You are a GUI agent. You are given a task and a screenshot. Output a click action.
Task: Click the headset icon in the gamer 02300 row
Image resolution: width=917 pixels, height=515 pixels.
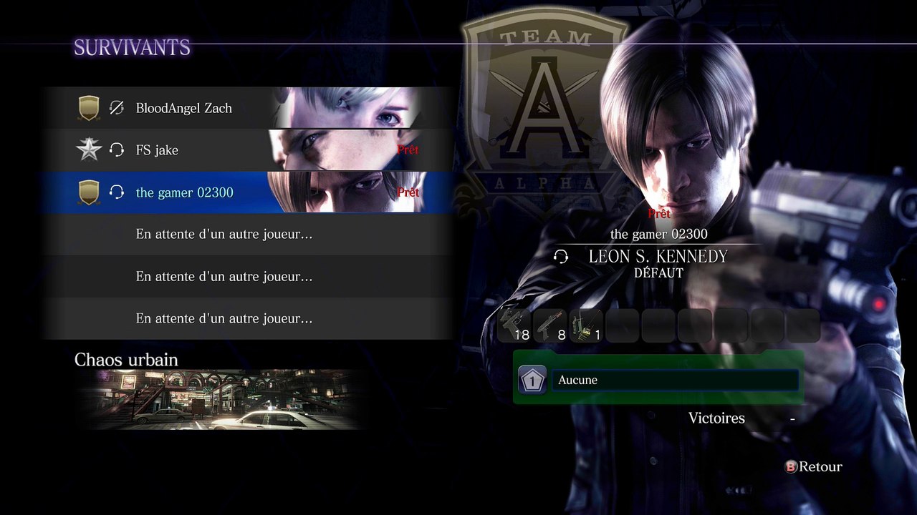(x=117, y=192)
